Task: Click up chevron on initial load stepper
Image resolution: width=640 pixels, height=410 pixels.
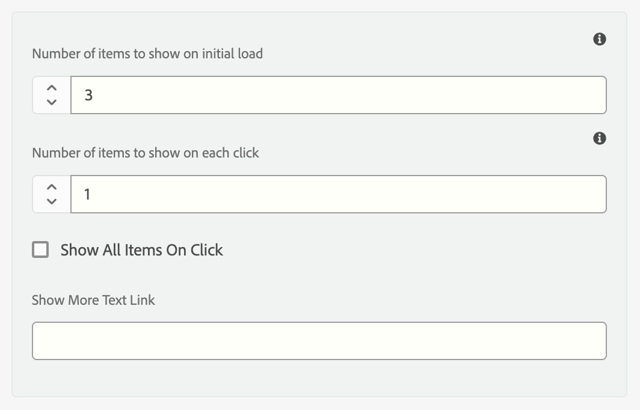Action: pyautogui.click(x=51, y=88)
